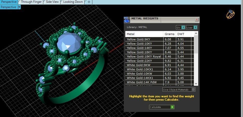Click the metal list scrollbar thumb
The height and width of the screenshot is (117, 243).
pyautogui.click(x=196, y=44)
